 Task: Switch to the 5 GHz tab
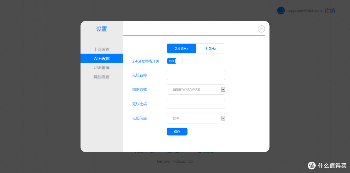(x=211, y=49)
